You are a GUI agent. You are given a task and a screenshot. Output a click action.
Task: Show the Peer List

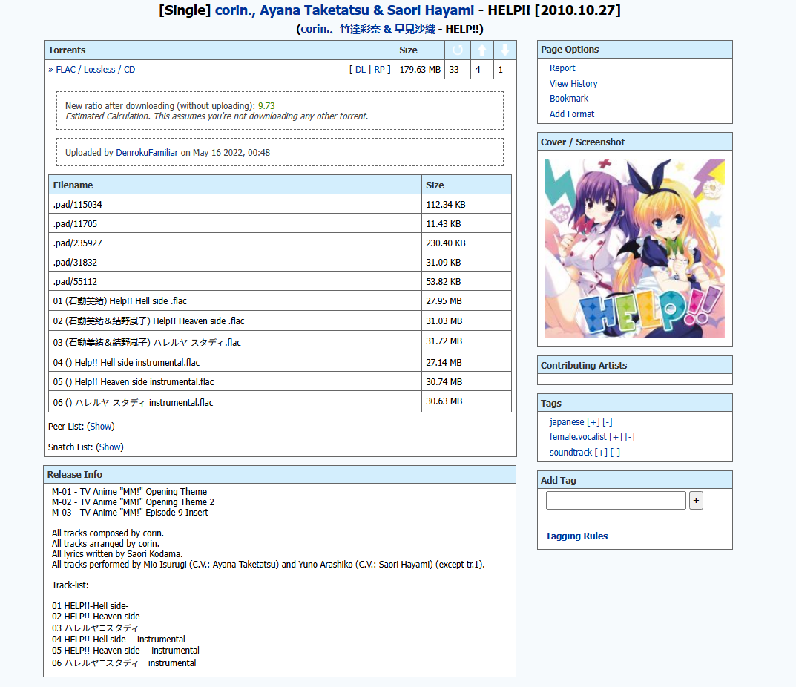tap(100, 426)
